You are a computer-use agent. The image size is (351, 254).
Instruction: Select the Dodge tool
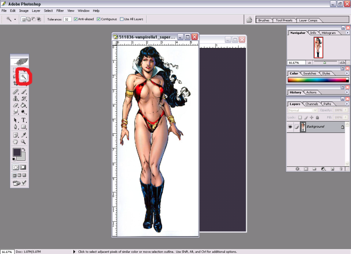pos(24,111)
